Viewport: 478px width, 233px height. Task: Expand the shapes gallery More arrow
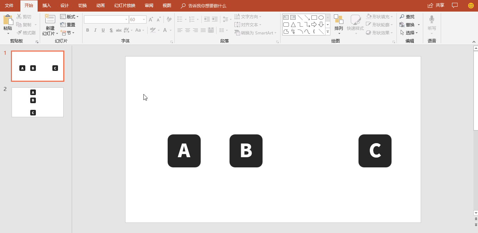[328, 32]
